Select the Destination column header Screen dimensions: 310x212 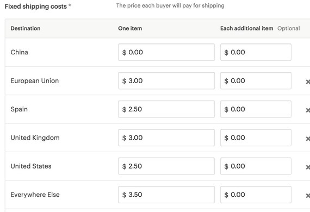(26, 28)
